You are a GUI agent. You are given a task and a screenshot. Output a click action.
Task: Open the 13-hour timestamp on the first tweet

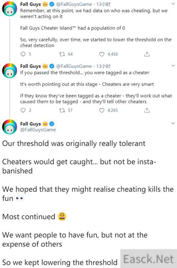pyautogui.click(x=103, y=4)
